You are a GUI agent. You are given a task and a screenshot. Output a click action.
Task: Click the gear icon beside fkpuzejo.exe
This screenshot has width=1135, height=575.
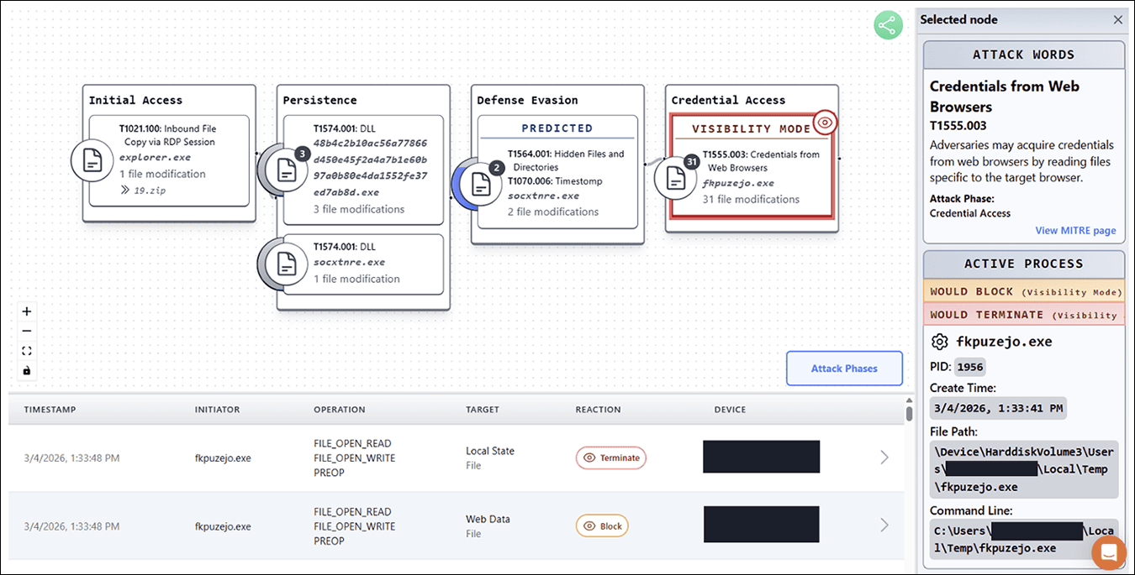tap(940, 342)
